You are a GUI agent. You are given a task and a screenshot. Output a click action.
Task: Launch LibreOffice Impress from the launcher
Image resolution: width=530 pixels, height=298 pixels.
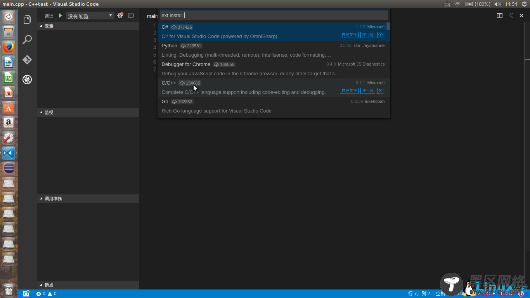click(x=9, y=92)
